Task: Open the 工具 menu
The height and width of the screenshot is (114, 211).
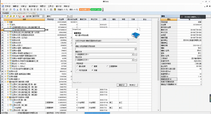Action: coord(51,6)
